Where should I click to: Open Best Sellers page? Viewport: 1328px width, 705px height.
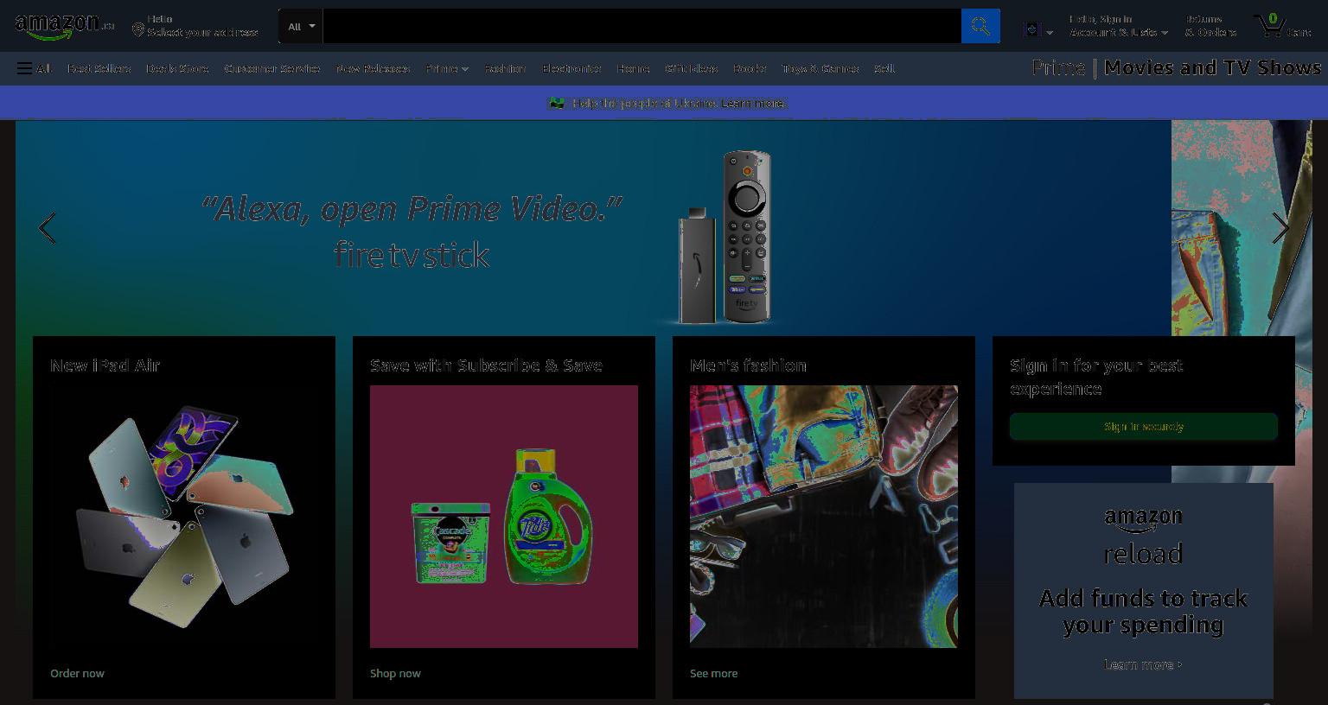pos(99,68)
